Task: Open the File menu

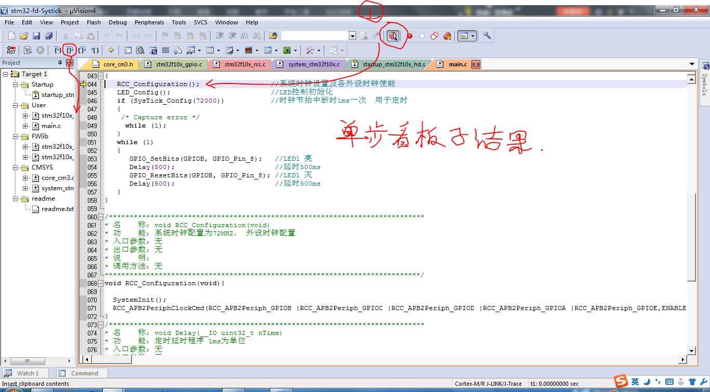Action: (9, 22)
